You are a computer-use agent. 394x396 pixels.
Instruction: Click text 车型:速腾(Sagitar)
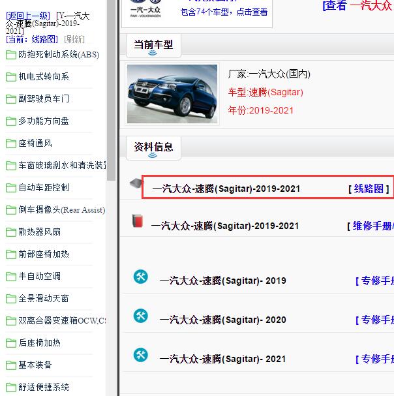265,93
